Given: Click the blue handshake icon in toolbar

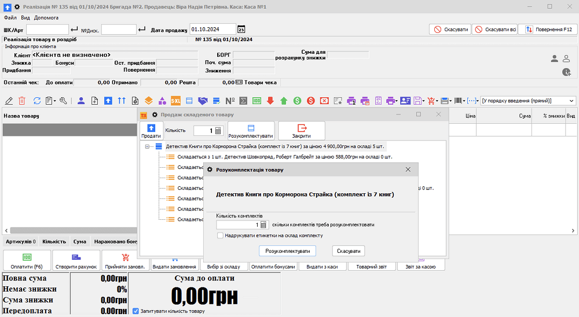Looking at the screenshot, I should click(203, 101).
